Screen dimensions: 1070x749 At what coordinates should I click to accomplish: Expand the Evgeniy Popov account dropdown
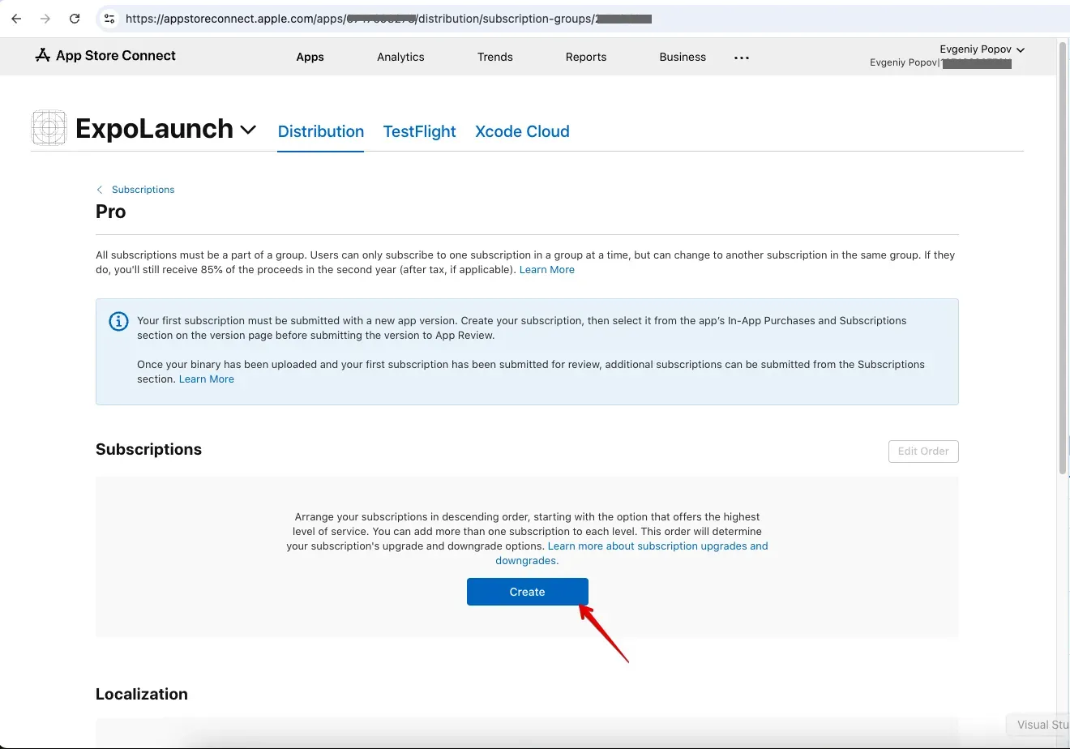982,49
